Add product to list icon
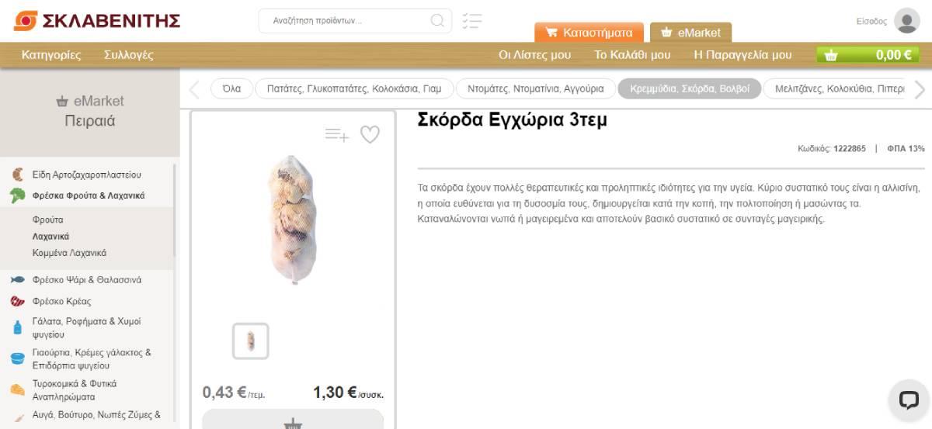Image resolution: width=932 pixels, height=429 pixels. [x=336, y=135]
